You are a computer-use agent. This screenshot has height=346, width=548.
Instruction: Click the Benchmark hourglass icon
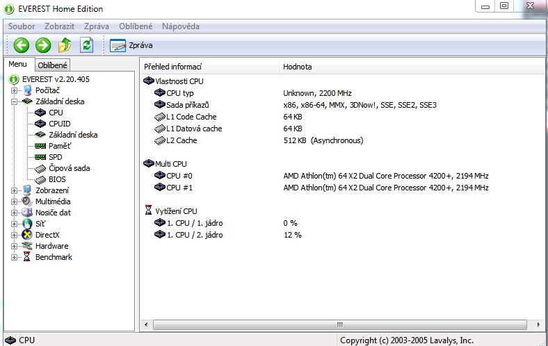click(26, 257)
